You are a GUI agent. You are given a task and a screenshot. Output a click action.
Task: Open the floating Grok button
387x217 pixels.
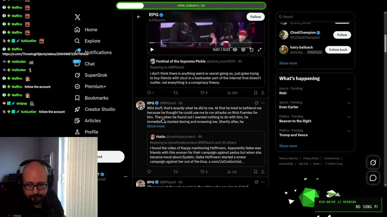(373, 163)
